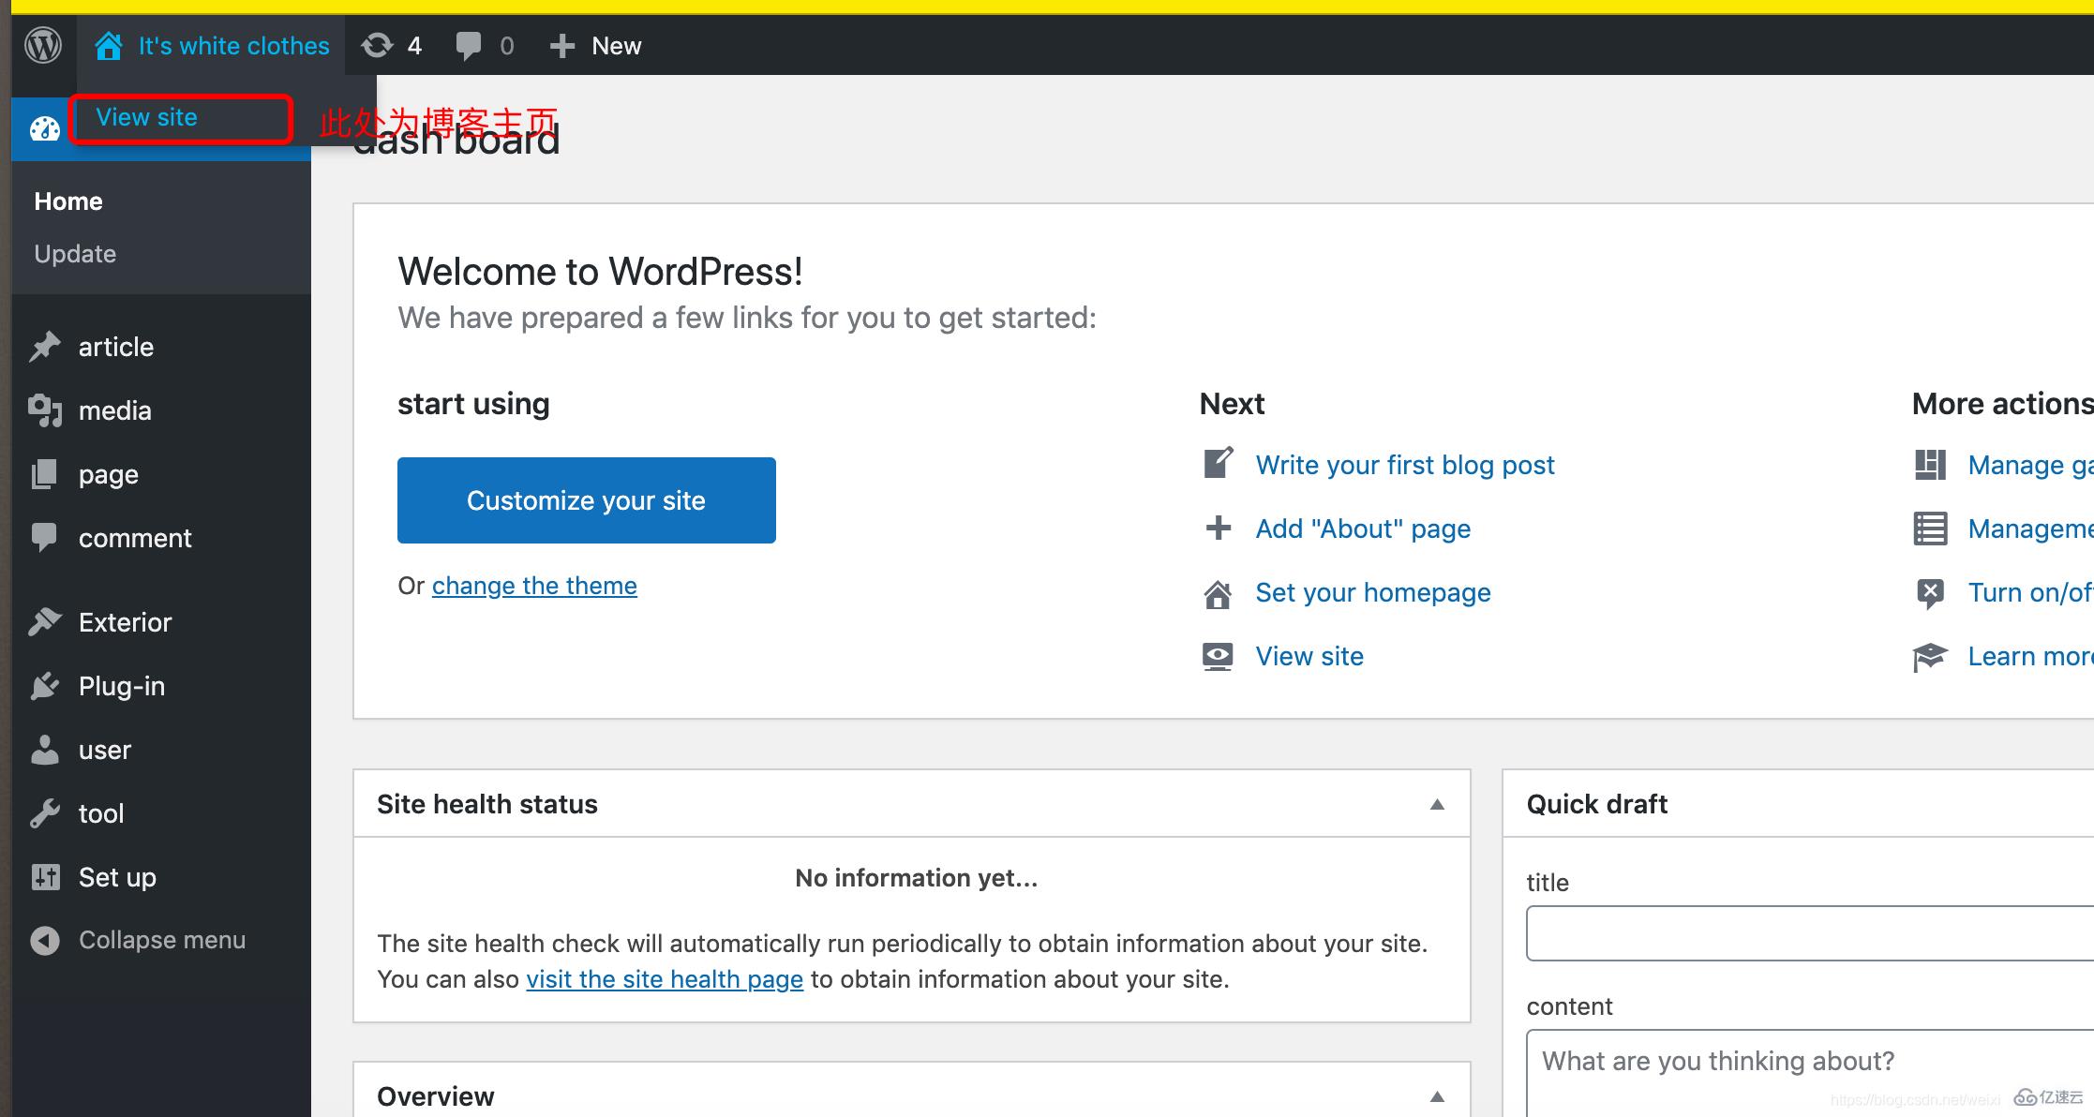Toggle the Set up menu section
This screenshot has width=2094, height=1117.
pos(118,876)
